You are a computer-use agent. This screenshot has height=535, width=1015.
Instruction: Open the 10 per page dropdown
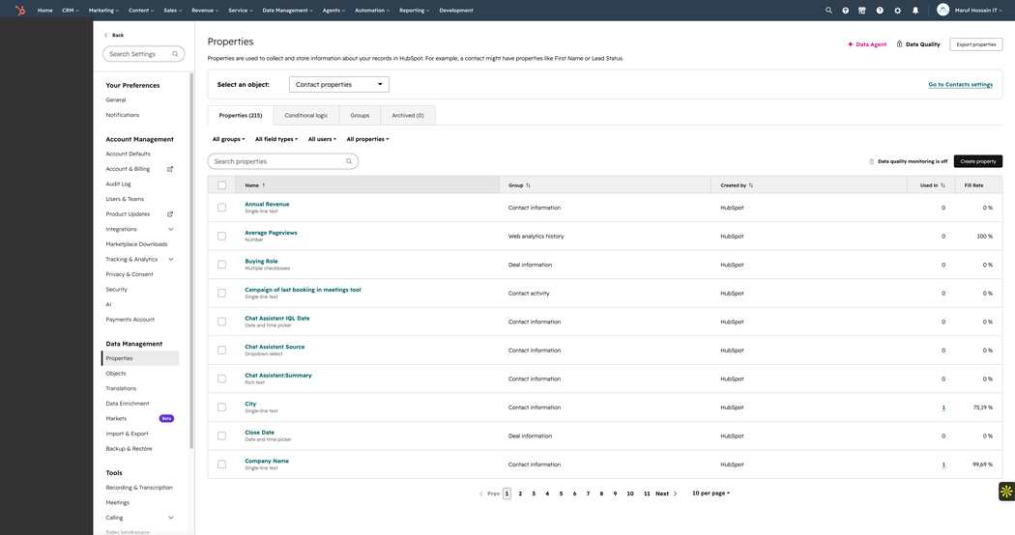pyautogui.click(x=710, y=493)
